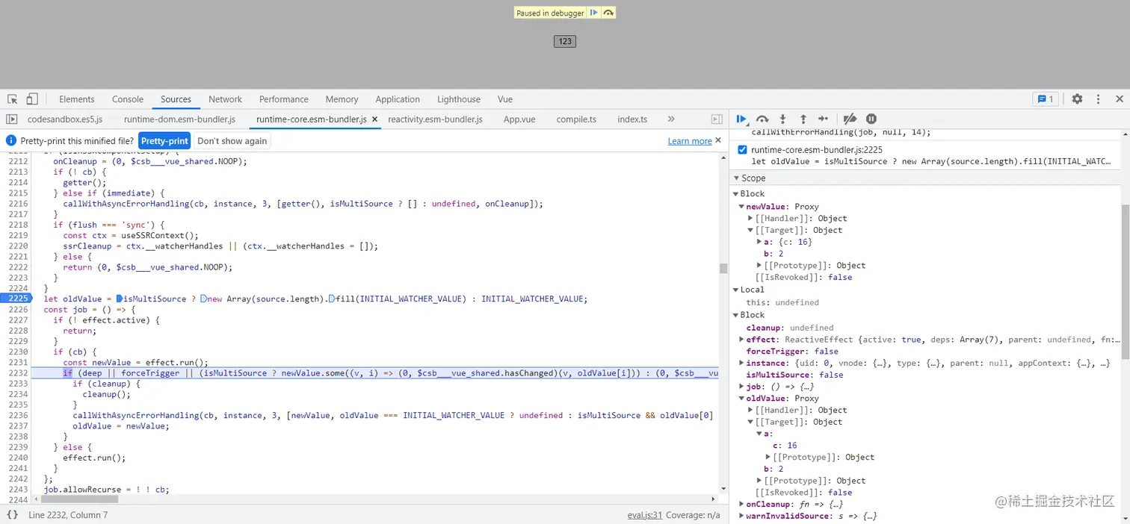Click the Pretty-print button

click(x=164, y=141)
